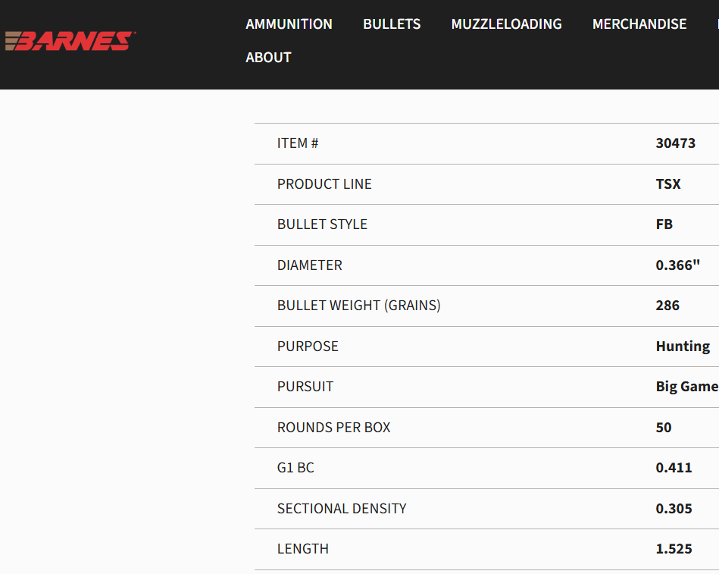Viewport: 719px width, 574px height.
Task: Click the TSX product line value
Action: coord(668,184)
